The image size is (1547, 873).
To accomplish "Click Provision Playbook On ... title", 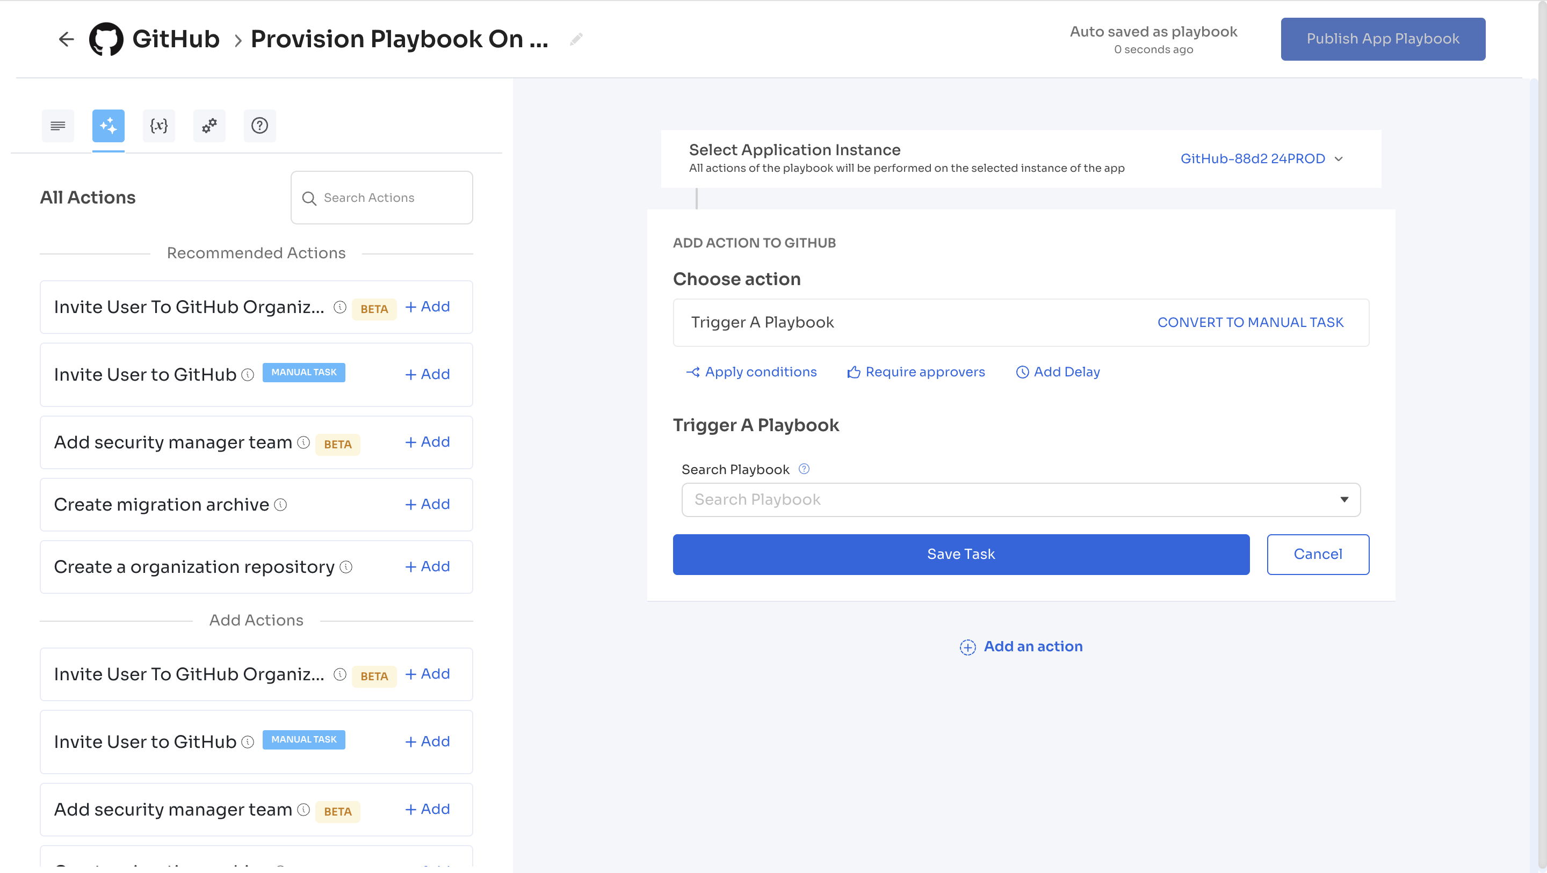I will [399, 39].
